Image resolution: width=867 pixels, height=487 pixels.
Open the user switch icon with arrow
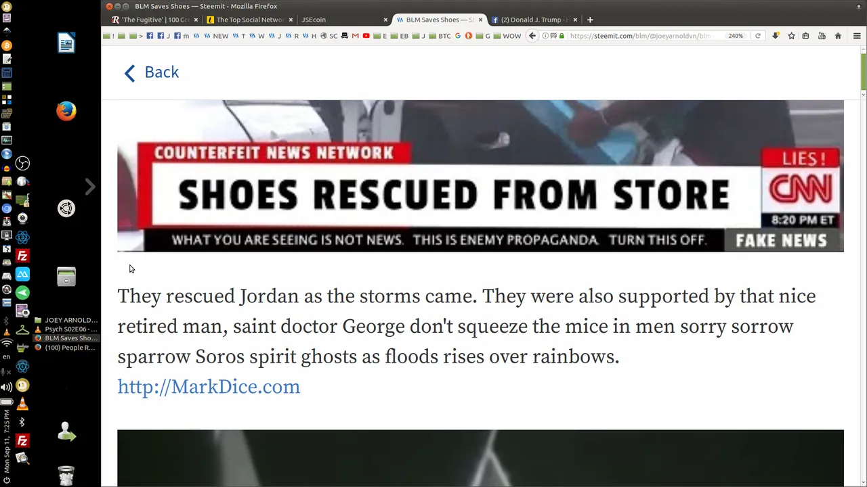tap(66, 432)
